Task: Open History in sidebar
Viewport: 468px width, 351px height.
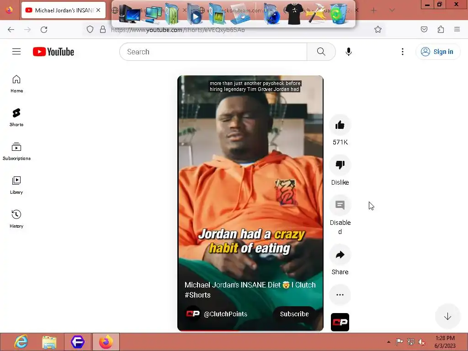Action: pos(16,219)
